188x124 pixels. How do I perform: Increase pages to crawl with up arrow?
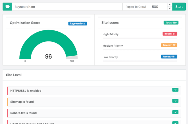pos(170,5)
